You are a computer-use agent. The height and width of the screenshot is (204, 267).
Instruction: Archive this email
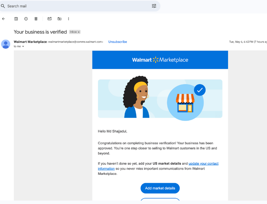tap(16, 19)
